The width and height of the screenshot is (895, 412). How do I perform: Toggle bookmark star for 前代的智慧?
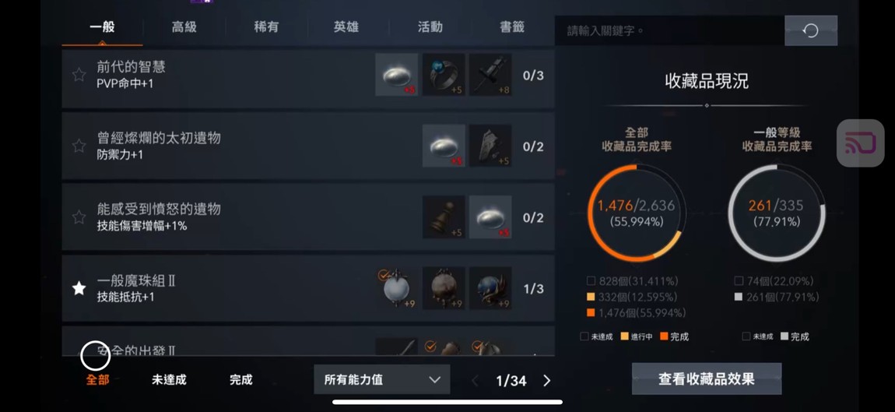click(x=79, y=75)
